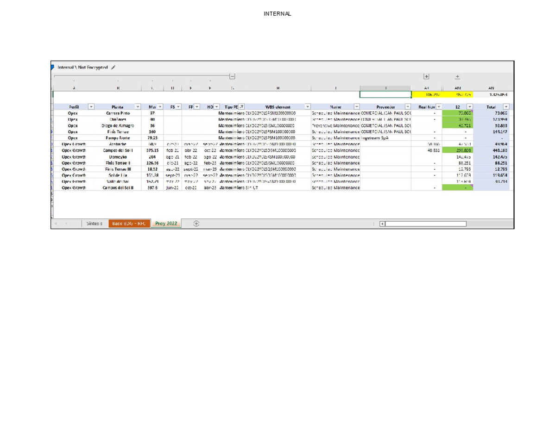
Task: Click the left sheet navigation arrow
Action: (56, 223)
